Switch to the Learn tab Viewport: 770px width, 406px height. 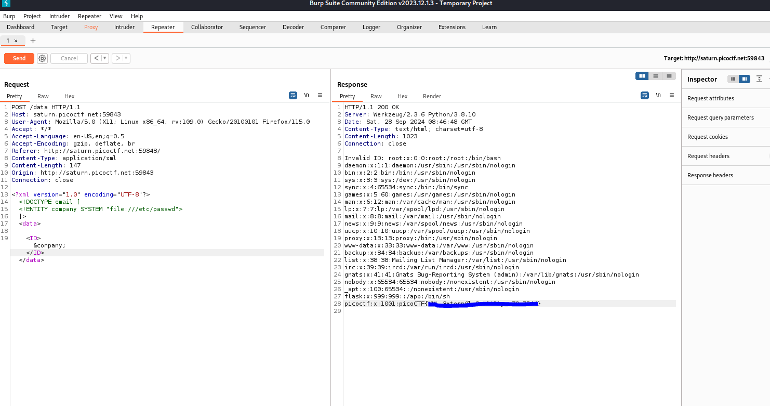click(489, 27)
